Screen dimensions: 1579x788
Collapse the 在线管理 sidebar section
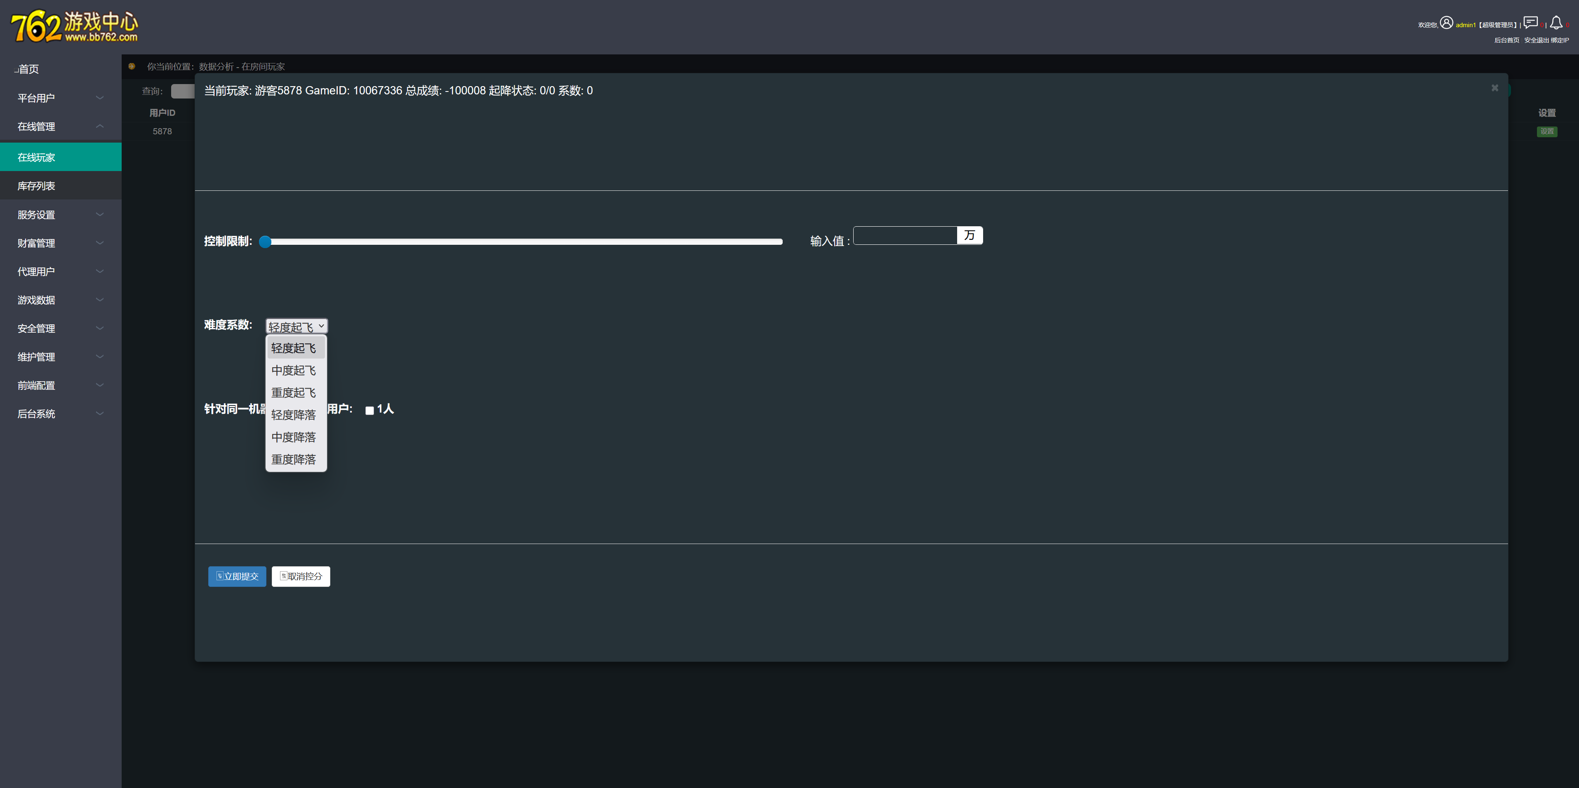click(60, 126)
